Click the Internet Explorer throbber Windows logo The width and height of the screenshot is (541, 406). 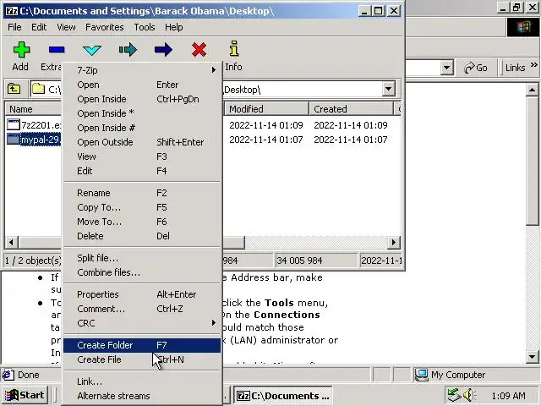click(523, 27)
